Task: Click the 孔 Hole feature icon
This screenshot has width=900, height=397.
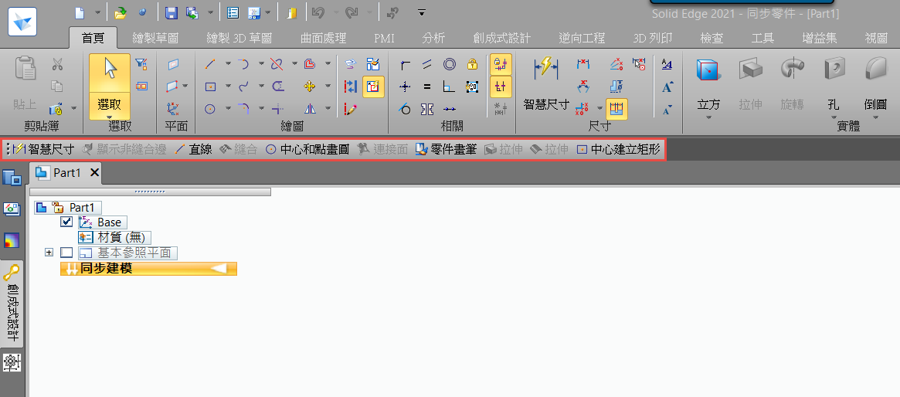Action: click(834, 70)
